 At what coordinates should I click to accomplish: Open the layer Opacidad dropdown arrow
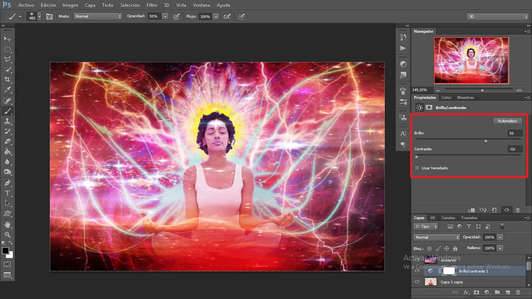click(x=500, y=237)
